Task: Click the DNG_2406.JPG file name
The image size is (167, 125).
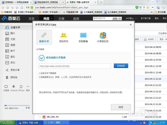Action: click(x=53, y=117)
